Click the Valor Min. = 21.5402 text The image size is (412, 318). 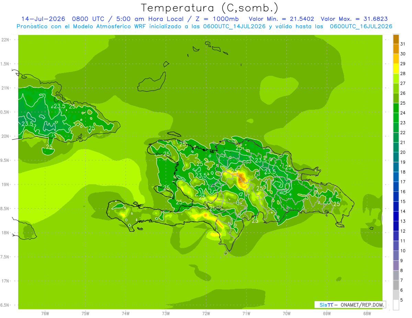pyautogui.click(x=281, y=19)
